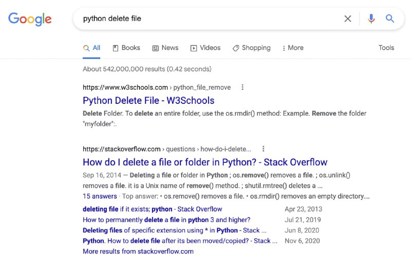
Task: Start voice search with microphone icon
Action: pyautogui.click(x=371, y=18)
